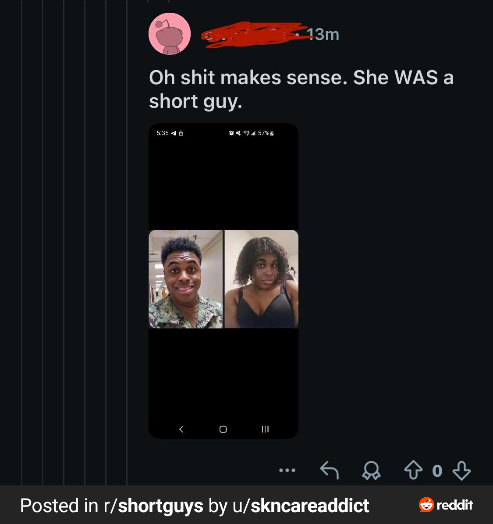This screenshot has width=493, height=524.
Task: Tap the home button in the embedded screenshot
Action: 223,429
